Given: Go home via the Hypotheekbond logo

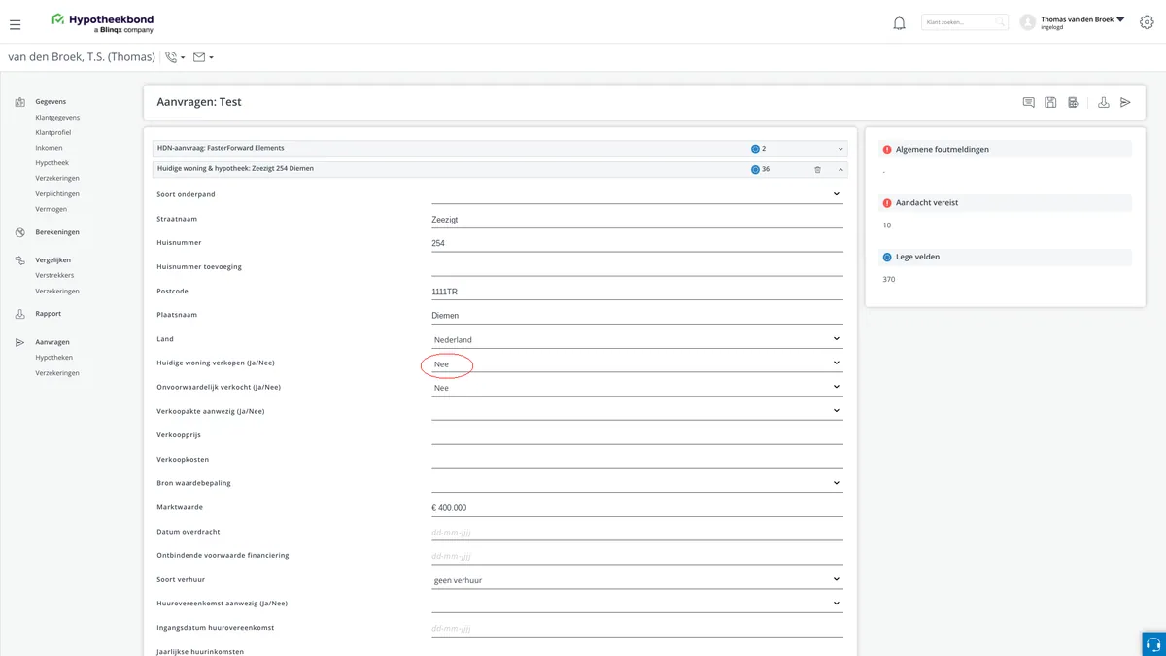Looking at the screenshot, I should [x=103, y=23].
